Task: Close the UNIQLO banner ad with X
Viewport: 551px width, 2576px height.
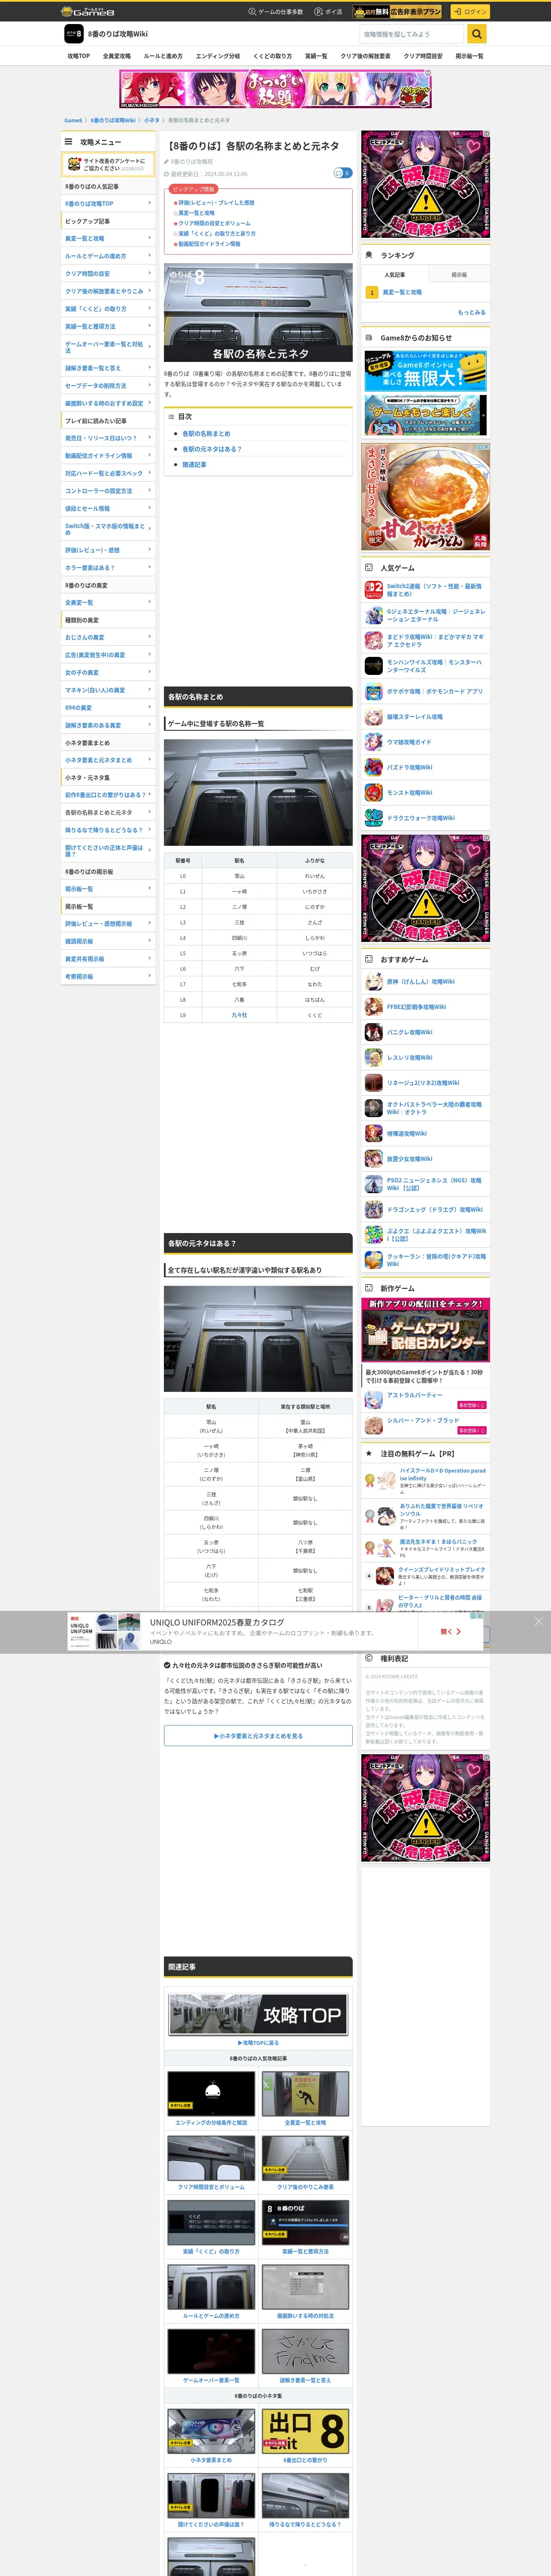Action: pyautogui.click(x=539, y=1621)
